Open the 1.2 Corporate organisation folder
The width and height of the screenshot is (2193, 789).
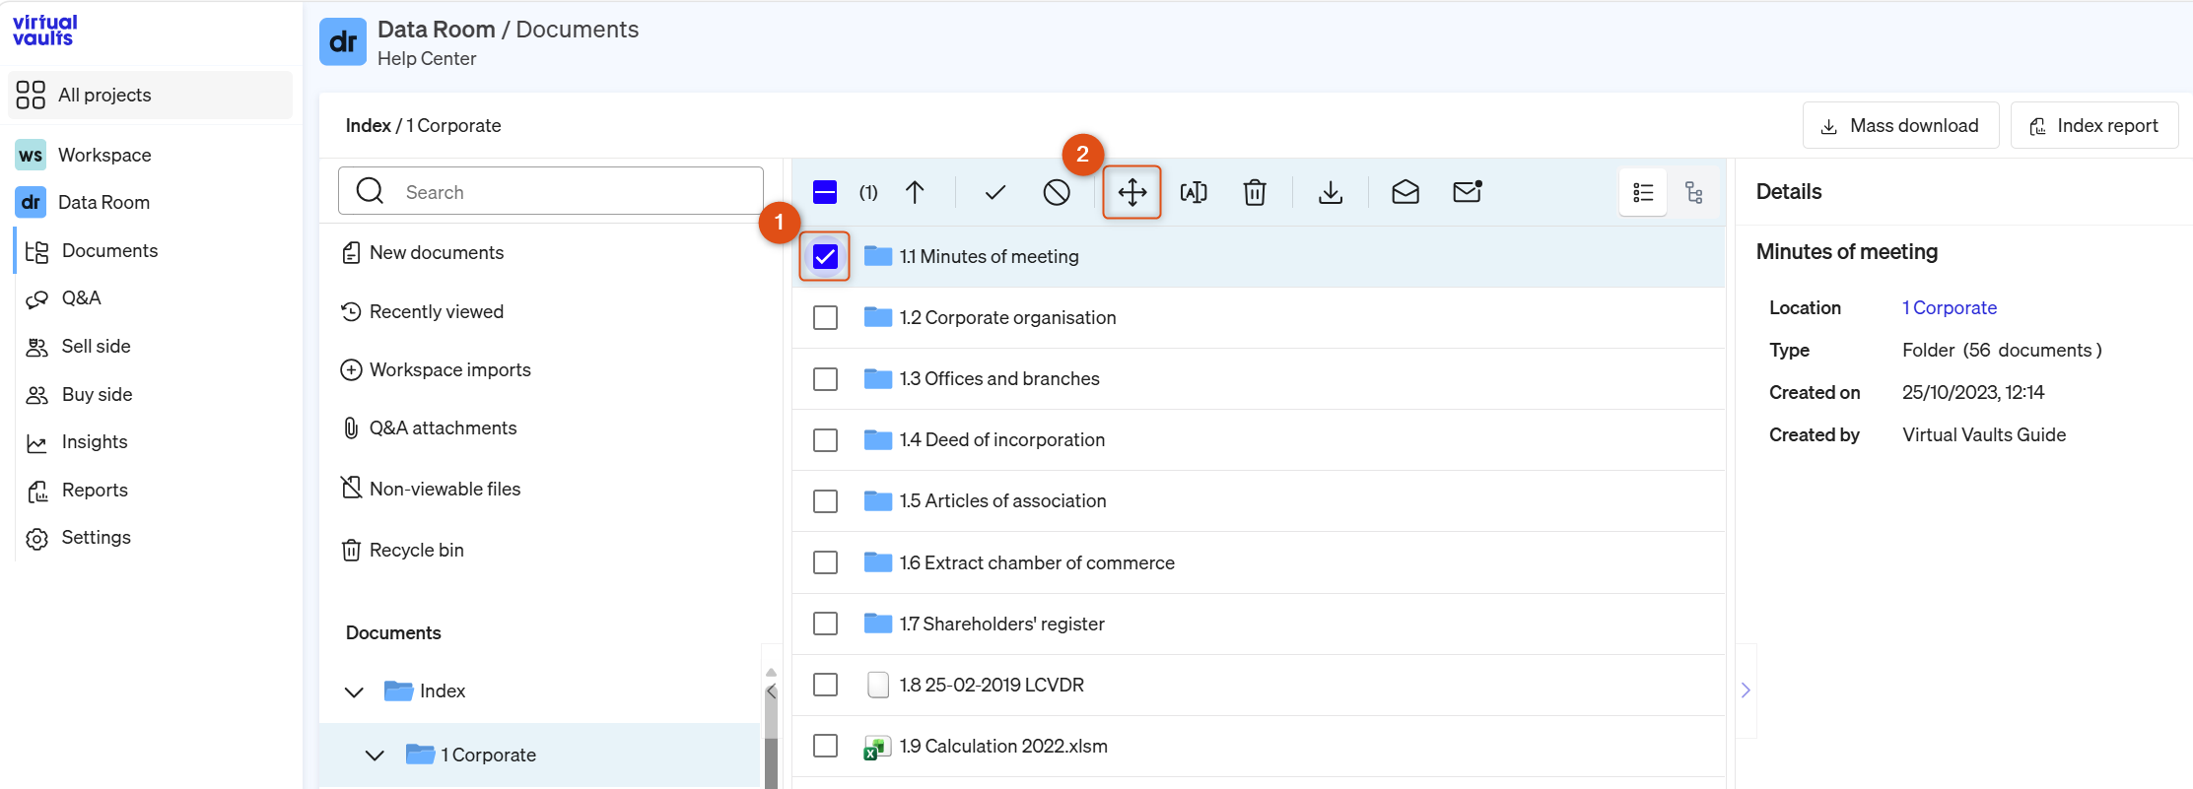coord(1007,318)
